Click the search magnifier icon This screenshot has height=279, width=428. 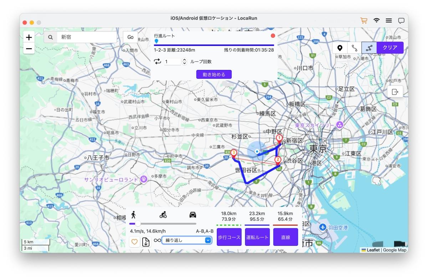(50, 37)
